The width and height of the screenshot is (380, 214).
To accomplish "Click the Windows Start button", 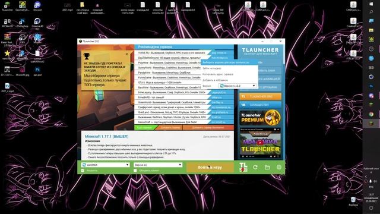I will [x=371, y=4].
